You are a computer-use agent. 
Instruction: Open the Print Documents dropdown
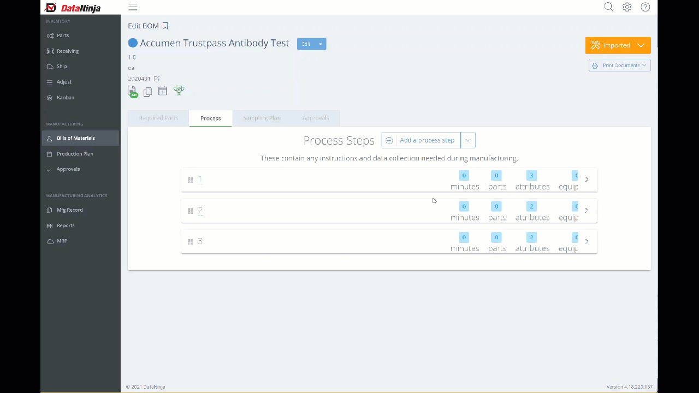619,65
